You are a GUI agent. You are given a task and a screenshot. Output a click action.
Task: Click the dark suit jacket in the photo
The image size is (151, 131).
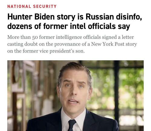click(x=101, y=123)
